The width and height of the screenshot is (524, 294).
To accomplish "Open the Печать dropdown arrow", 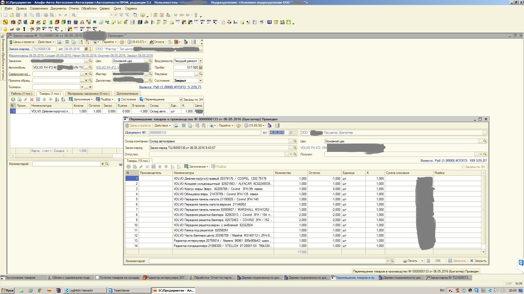I will pyautogui.click(x=422, y=261).
